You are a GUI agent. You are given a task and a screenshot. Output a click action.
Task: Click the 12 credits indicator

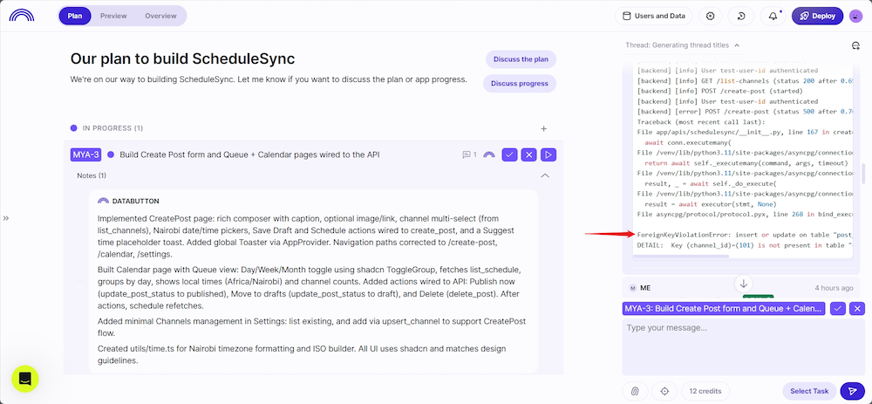point(705,391)
